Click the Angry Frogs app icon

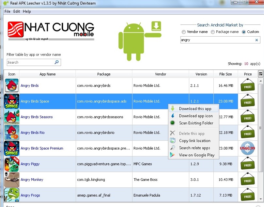[12, 195]
